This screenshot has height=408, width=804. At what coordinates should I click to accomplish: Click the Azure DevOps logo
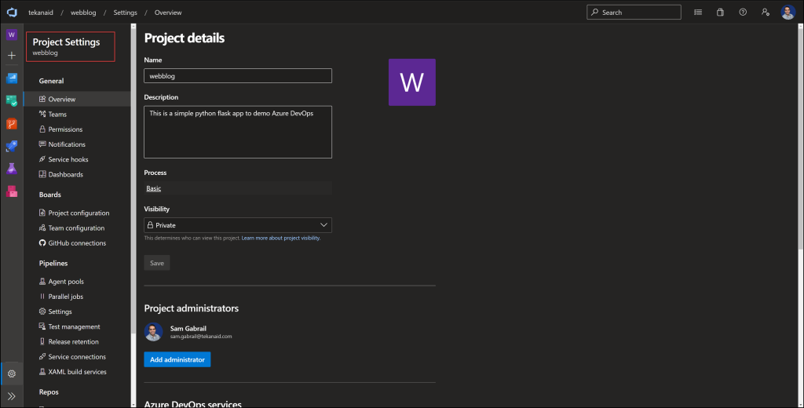coord(12,13)
